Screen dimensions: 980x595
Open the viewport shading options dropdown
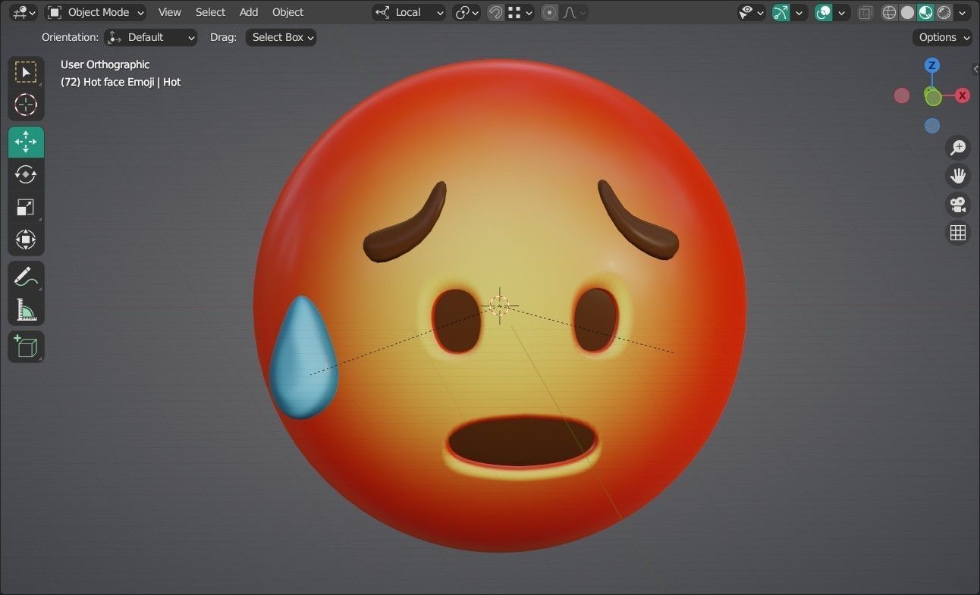click(963, 12)
